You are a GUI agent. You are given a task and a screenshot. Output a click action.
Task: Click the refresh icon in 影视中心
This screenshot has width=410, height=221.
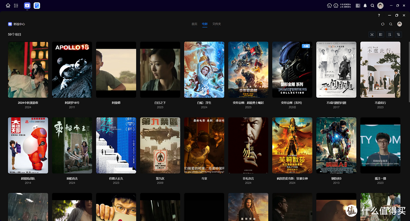tap(383, 24)
